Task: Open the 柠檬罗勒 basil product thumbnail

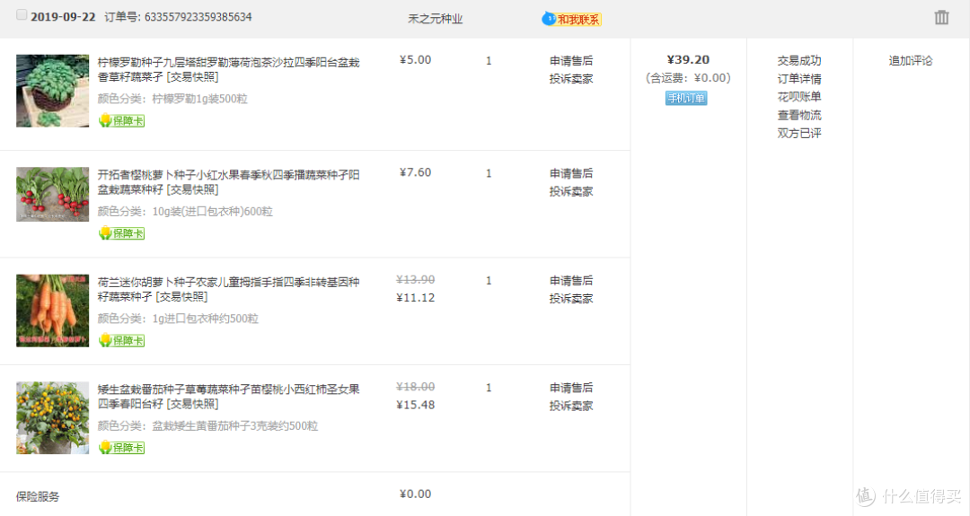Action: click(53, 91)
